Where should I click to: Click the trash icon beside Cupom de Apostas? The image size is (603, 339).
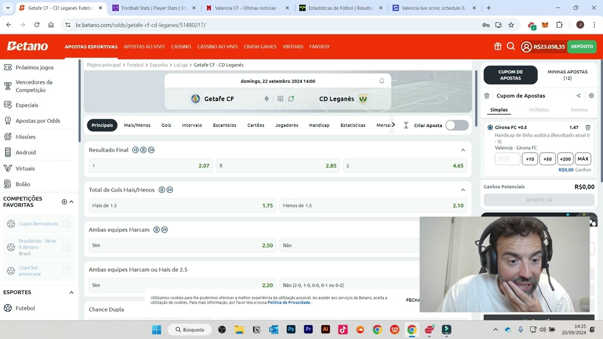point(487,96)
